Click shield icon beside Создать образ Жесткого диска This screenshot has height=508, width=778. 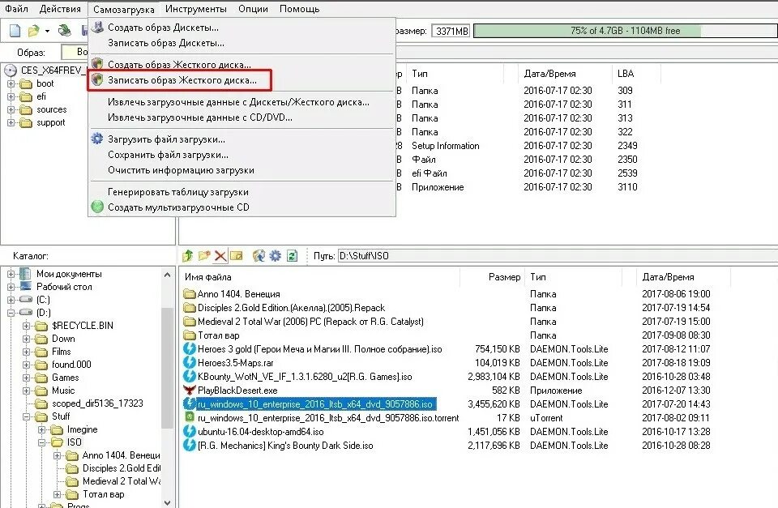(98, 64)
